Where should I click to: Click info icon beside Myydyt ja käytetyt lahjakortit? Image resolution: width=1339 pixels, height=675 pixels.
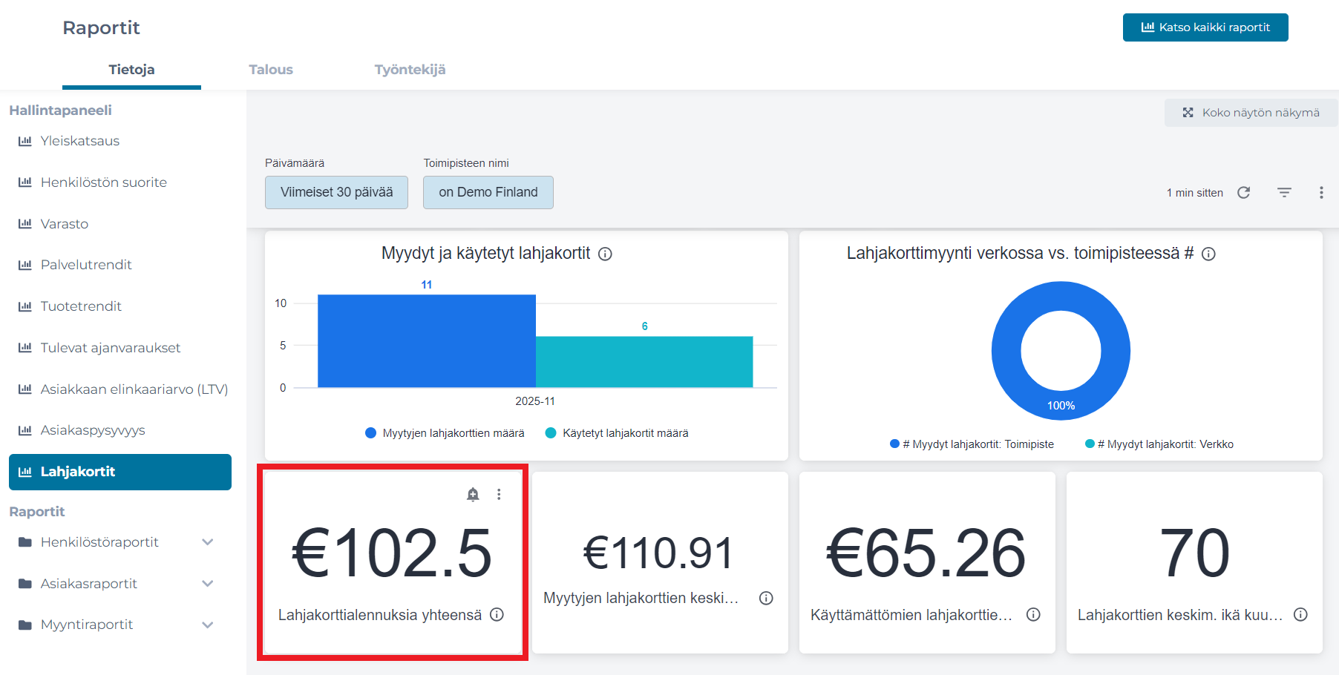click(x=606, y=254)
